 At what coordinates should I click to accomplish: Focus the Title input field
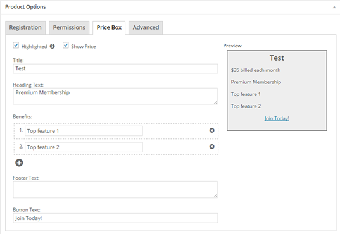[x=115, y=68]
